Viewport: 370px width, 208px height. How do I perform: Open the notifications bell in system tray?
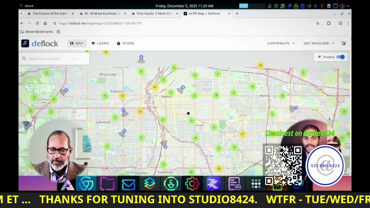(270, 6)
